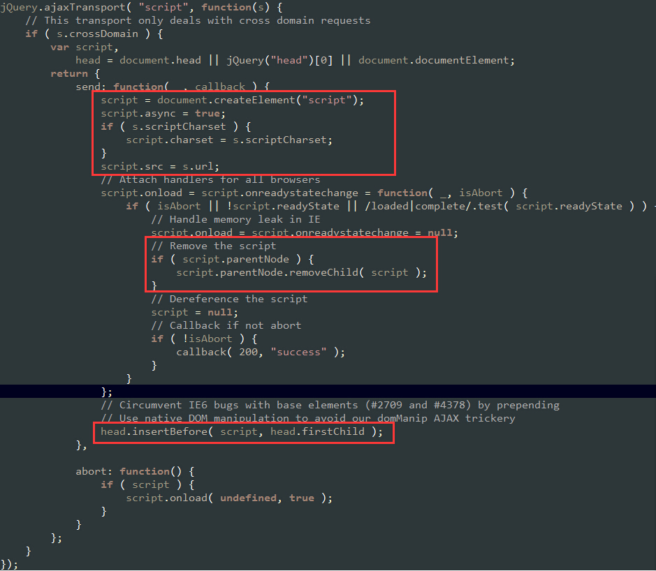Click the abort: function() definition
This screenshot has height=571, width=656.
135,471
